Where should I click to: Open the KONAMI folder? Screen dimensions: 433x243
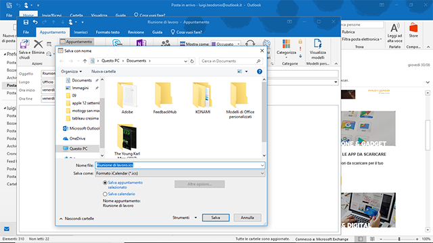202,98
